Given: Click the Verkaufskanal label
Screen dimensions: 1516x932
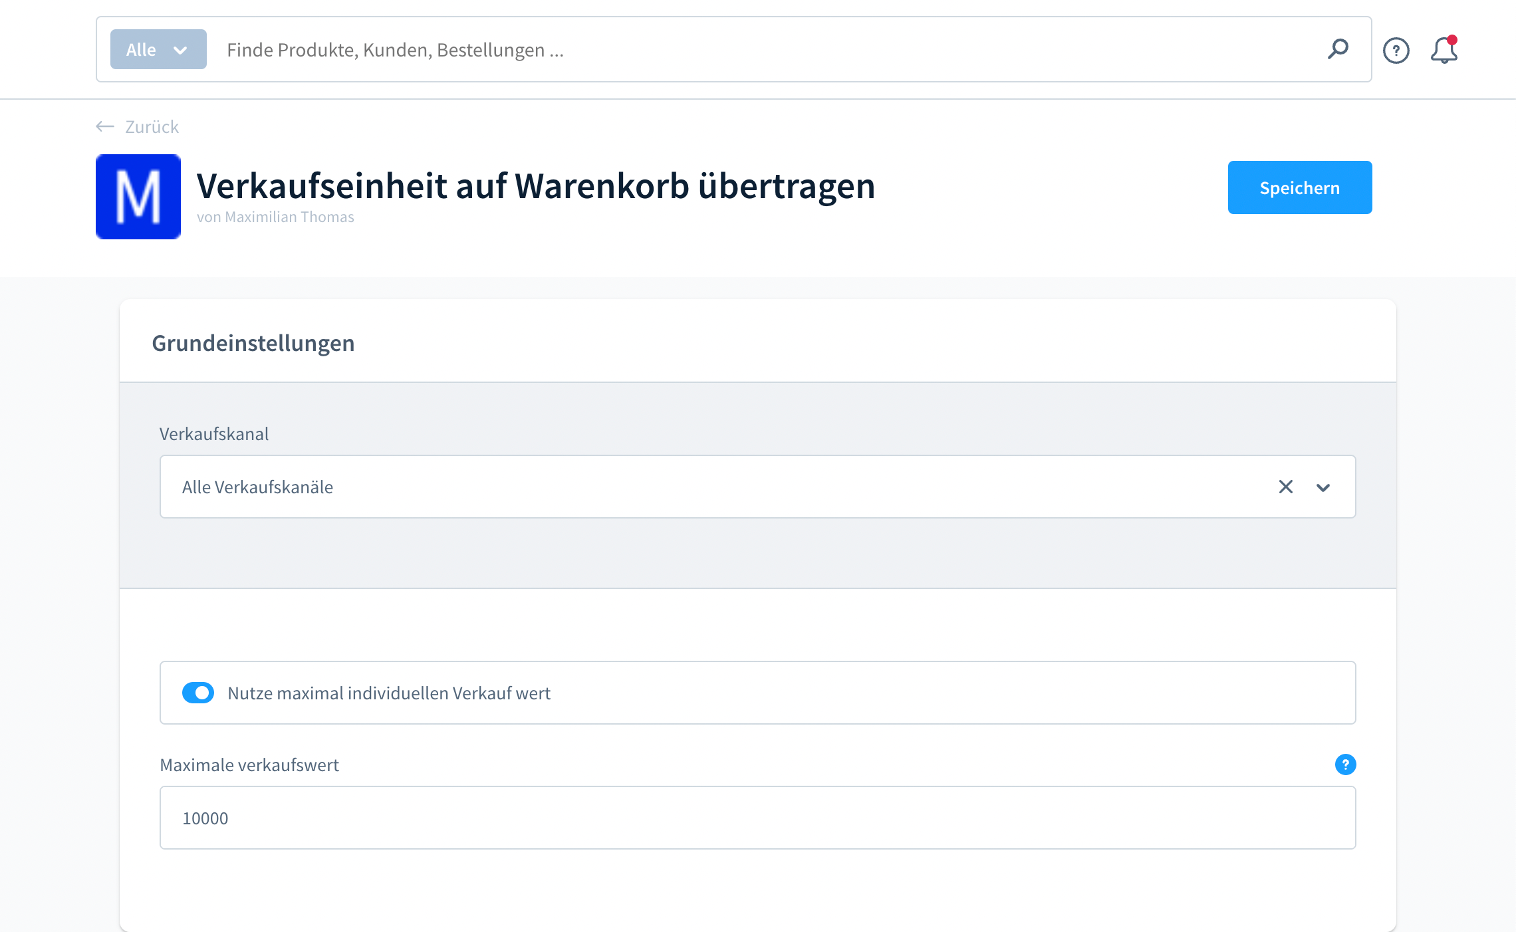Looking at the screenshot, I should tap(214, 433).
